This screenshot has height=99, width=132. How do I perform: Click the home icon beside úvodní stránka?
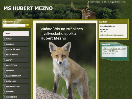pos(88,2)
